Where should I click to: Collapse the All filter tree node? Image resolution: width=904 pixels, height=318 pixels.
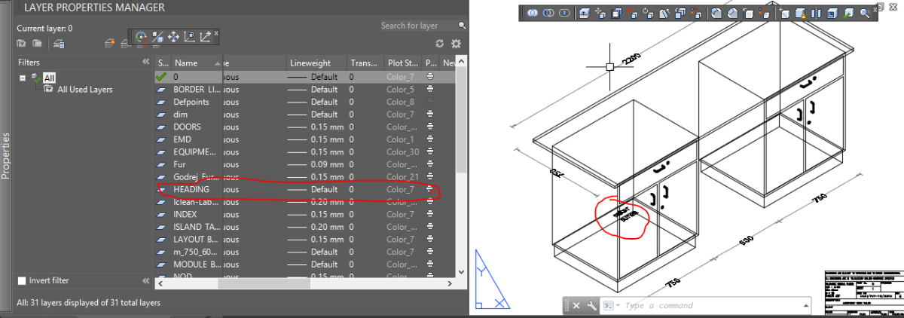[23, 78]
